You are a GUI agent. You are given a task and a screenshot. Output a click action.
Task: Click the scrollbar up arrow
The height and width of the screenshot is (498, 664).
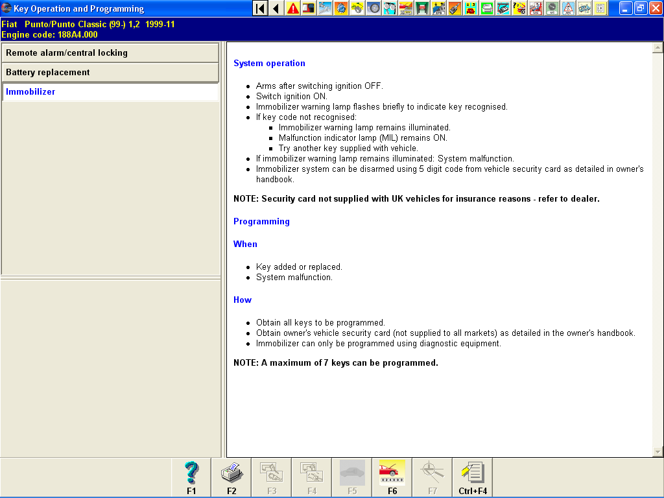point(658,48)
